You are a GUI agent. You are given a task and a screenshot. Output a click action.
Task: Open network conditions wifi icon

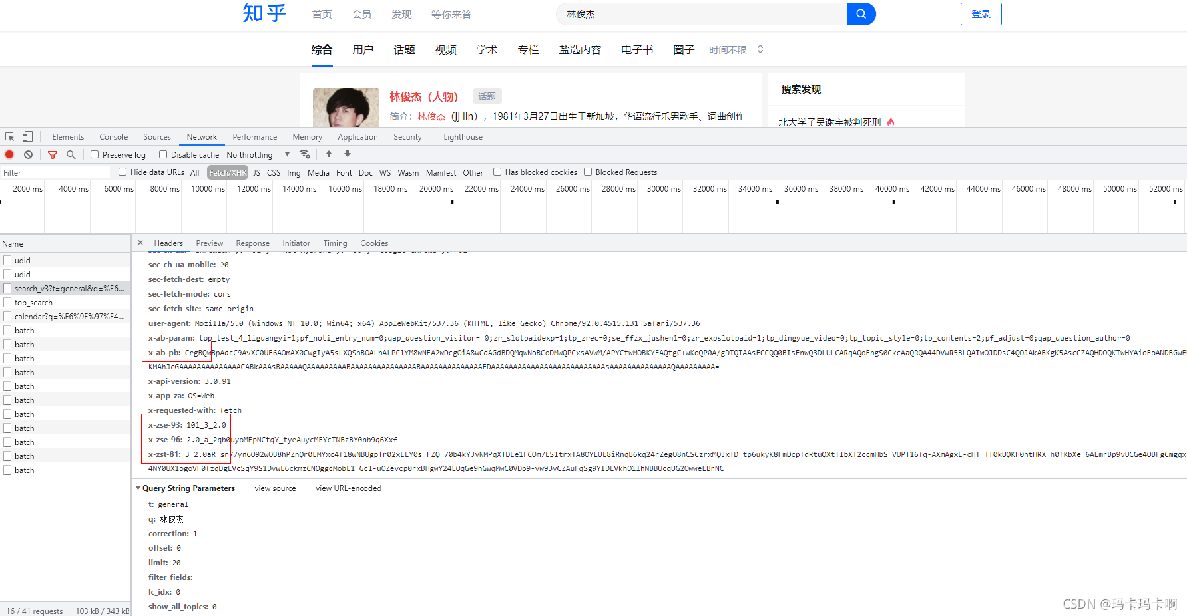305,154
